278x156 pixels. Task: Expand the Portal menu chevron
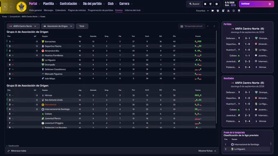click(39, 4)
